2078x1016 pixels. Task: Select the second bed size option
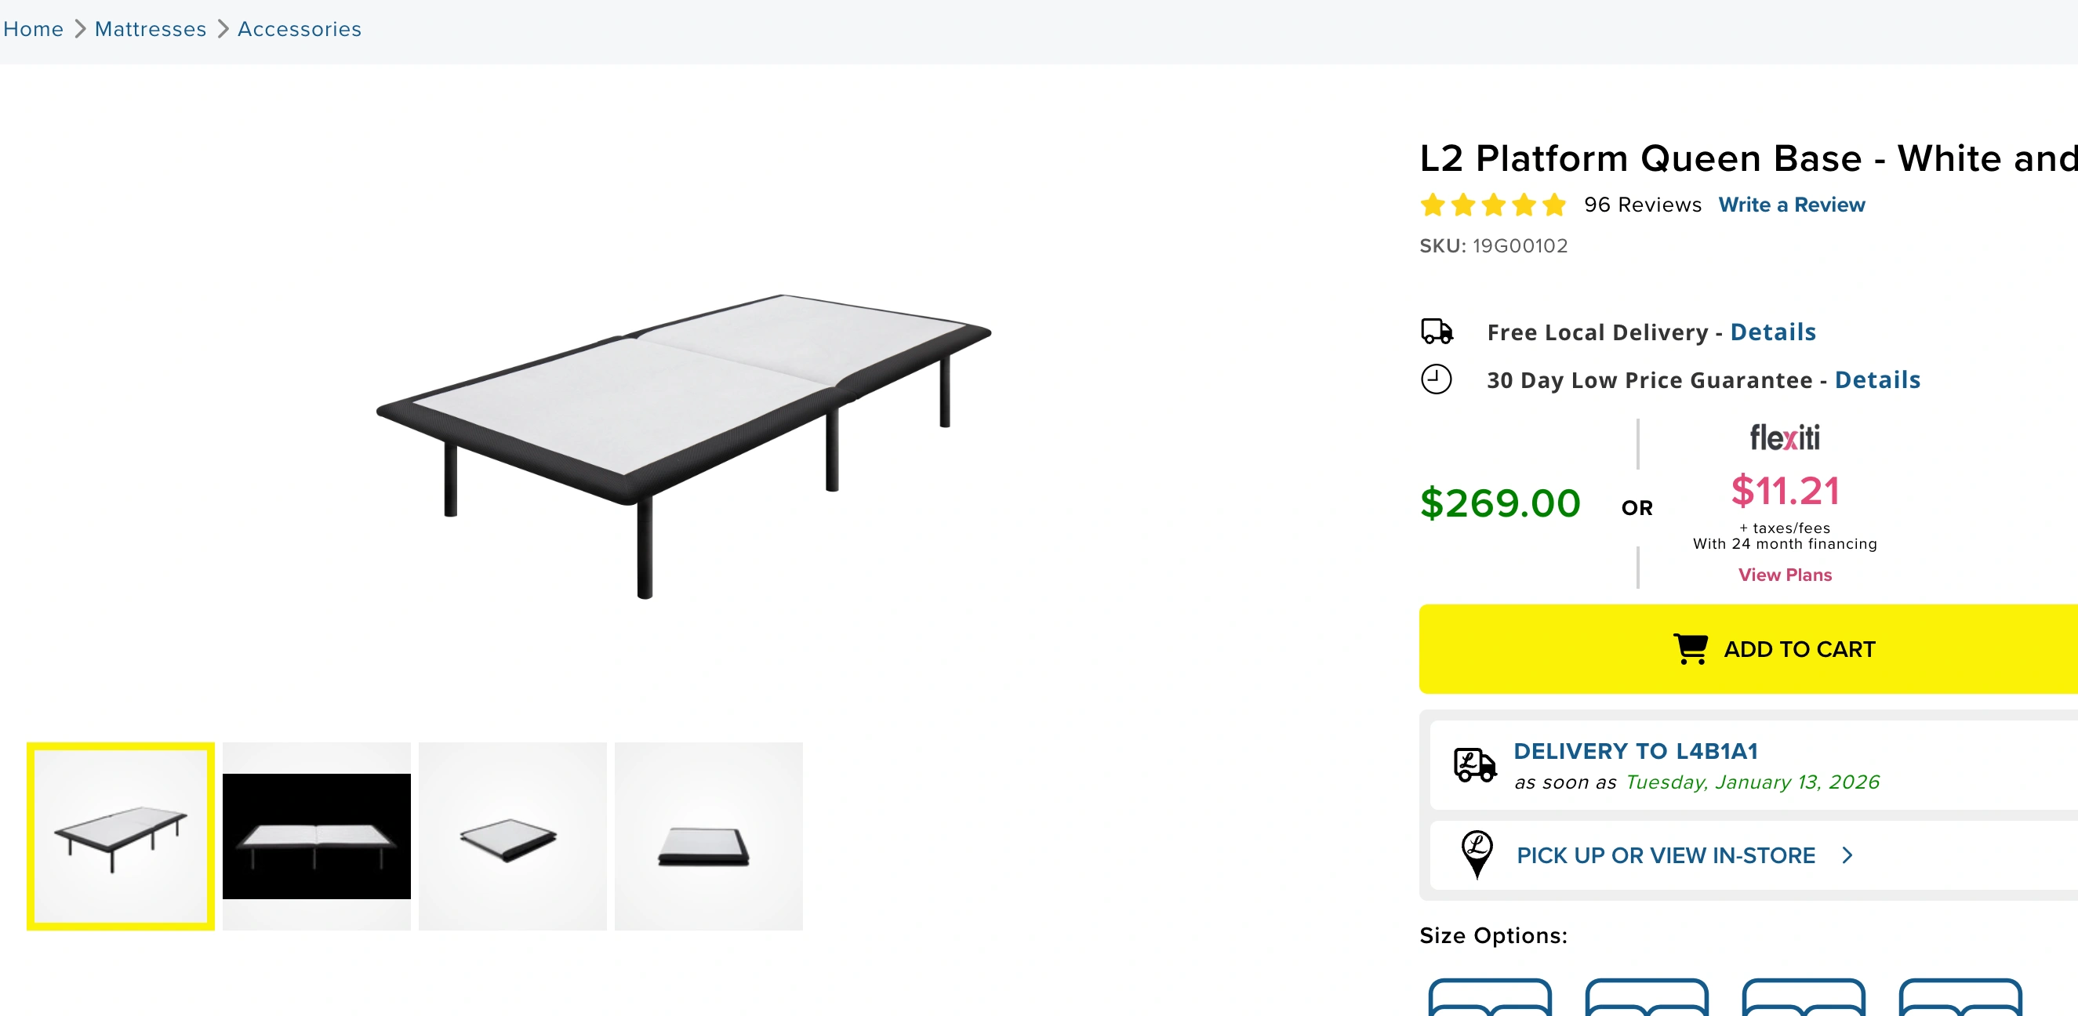pos(1646,998)
